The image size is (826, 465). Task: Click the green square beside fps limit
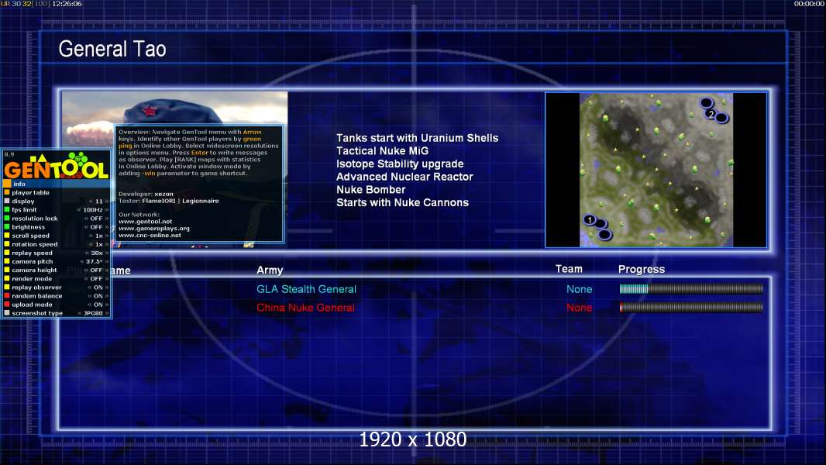pos(7,209)
